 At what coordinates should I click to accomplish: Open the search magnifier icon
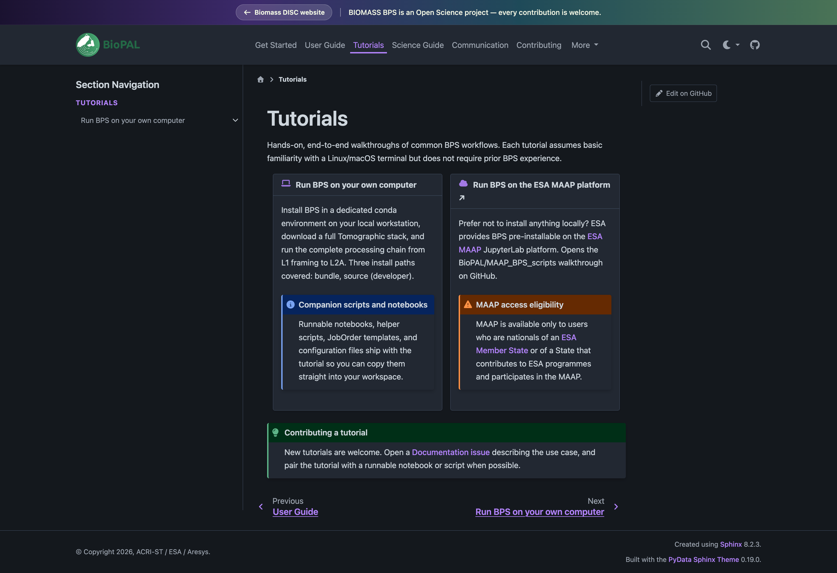click(706, 45)
